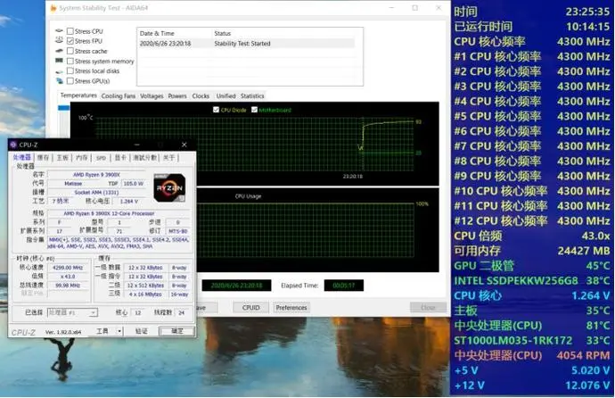Image resolution: width=615 pixels, height=398 pixels.
Task: Click the disk drive icon beside Stress local disks
Action: pos(59,71)
